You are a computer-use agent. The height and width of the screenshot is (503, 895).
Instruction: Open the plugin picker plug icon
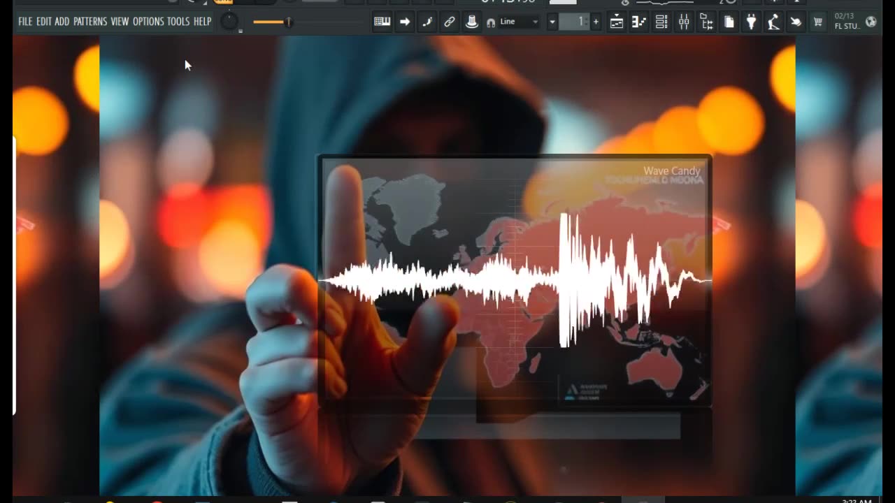[x=751, y=22]
